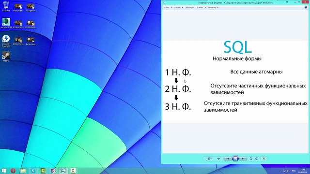Click the SQL heading in the image
This screenshot has width=310, height=174.
click(x=238, y=47)
